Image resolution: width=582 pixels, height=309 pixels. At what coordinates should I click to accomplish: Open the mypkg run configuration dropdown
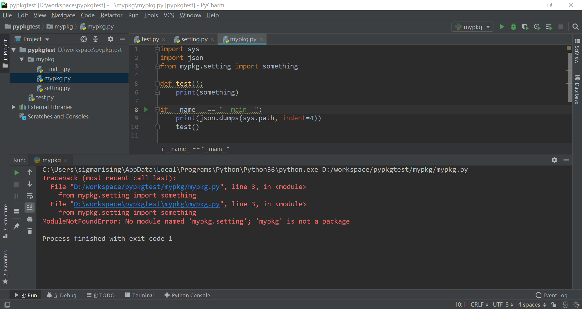(x=472, y=27)
